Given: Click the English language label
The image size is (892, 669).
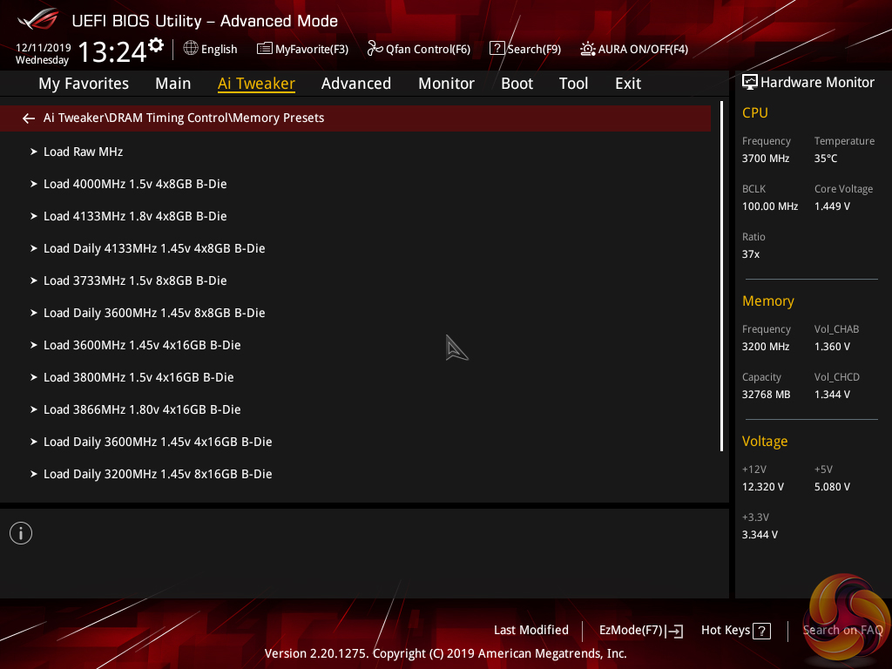Looking at the screenshot, I should (x=219, y=50).
